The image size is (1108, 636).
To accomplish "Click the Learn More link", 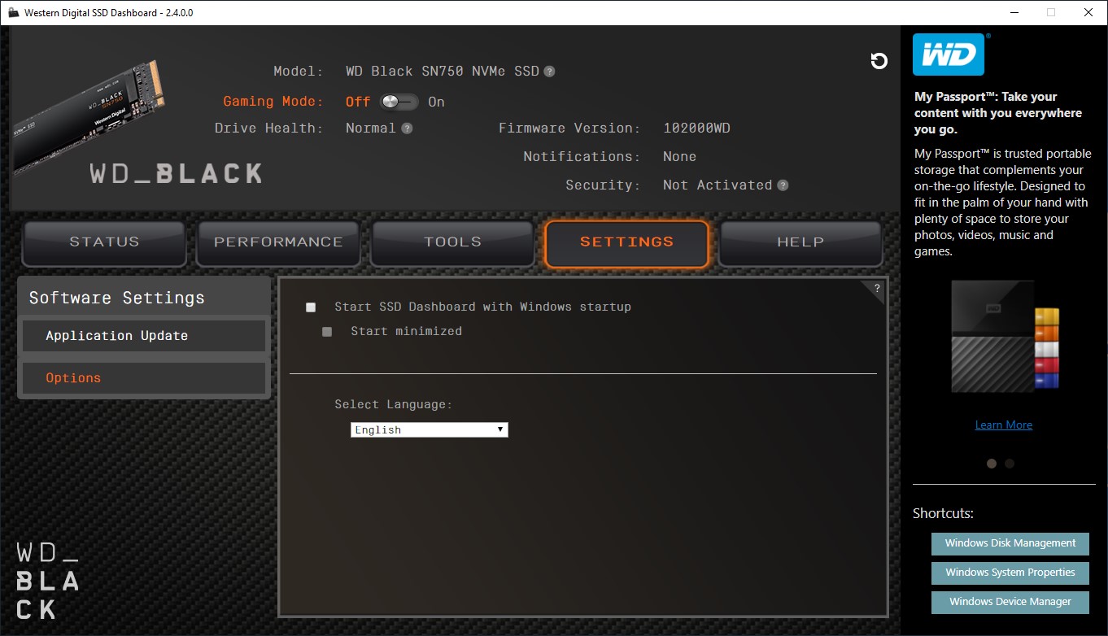I will point(1003,425).
